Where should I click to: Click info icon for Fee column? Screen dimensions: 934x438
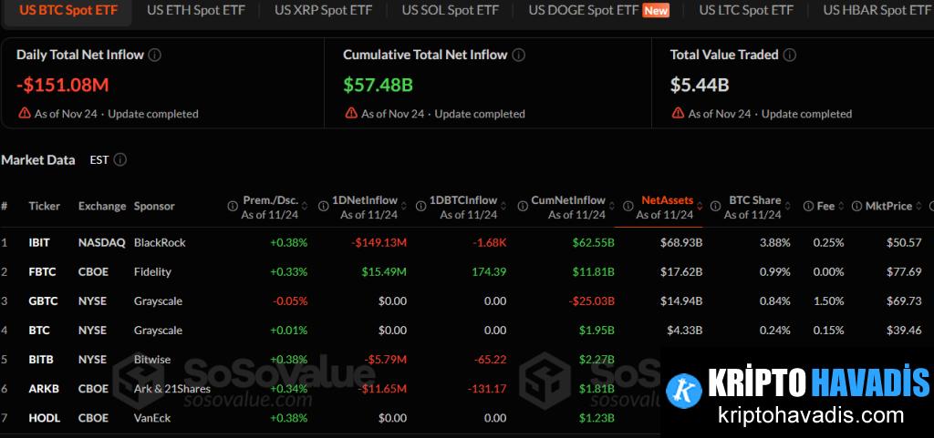click(808, 206)
